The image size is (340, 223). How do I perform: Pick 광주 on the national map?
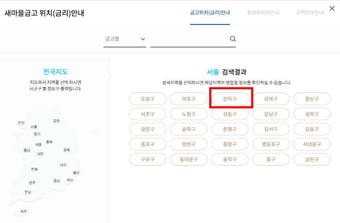(x=32, y=183)
